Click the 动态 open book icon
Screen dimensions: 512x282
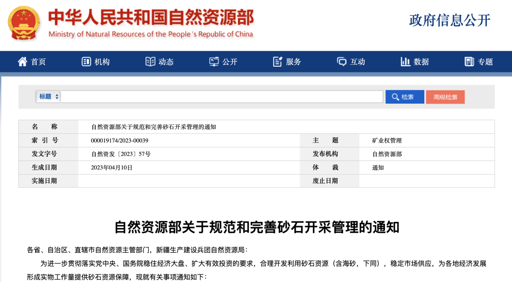pyautogui.click(x=150, y=62)
